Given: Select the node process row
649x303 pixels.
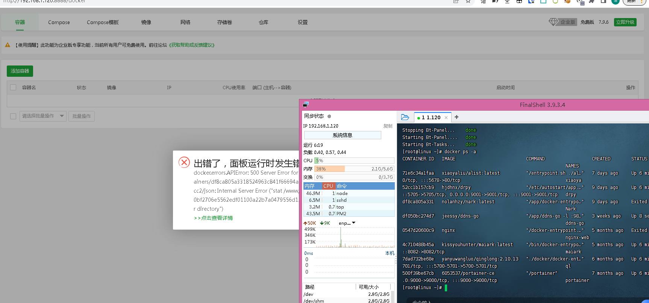Looking at the screenshot, I should 349,193.
